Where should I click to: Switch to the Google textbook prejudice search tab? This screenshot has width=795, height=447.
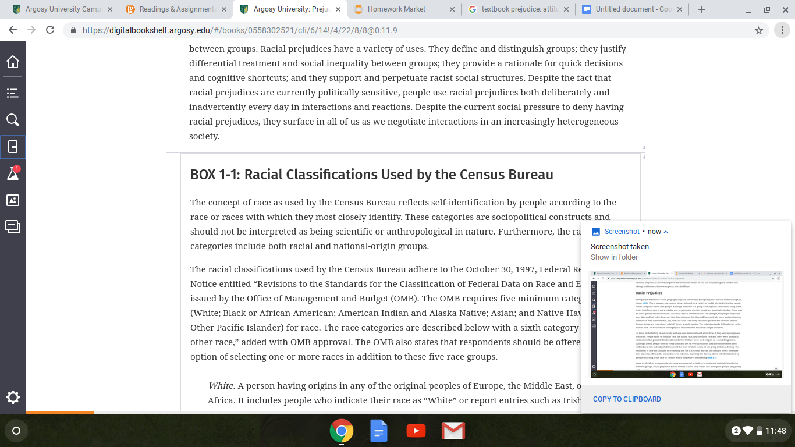(x=519, y=9)
